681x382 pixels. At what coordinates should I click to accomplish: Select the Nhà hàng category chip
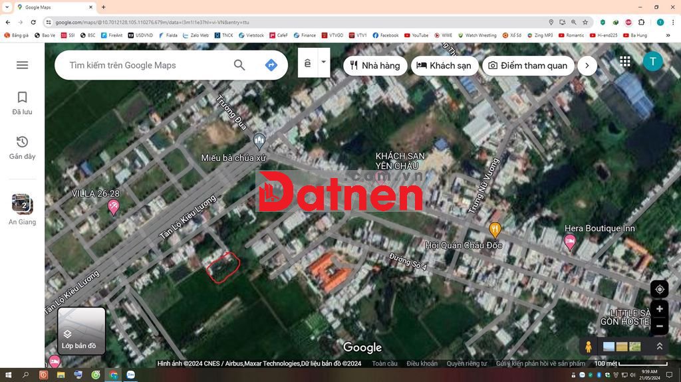[375, 65]
